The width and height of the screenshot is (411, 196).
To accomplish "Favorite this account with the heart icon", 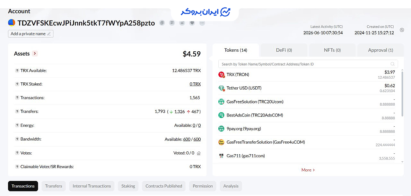I will 192,23.
